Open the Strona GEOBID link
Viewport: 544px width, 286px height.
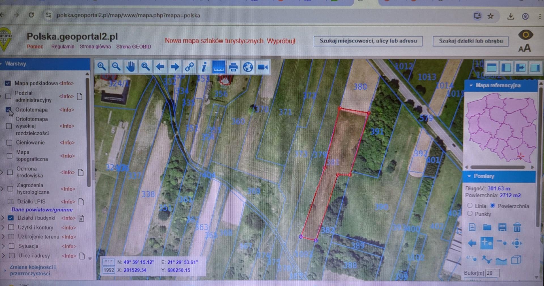pyautogui.click(x=133, y=46)
